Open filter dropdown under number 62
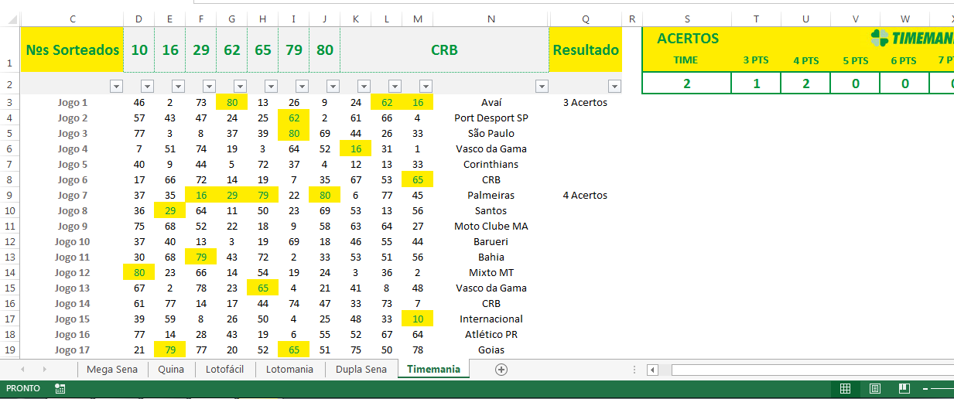Screen dimensions: 954x399 [x=240, y=87]
